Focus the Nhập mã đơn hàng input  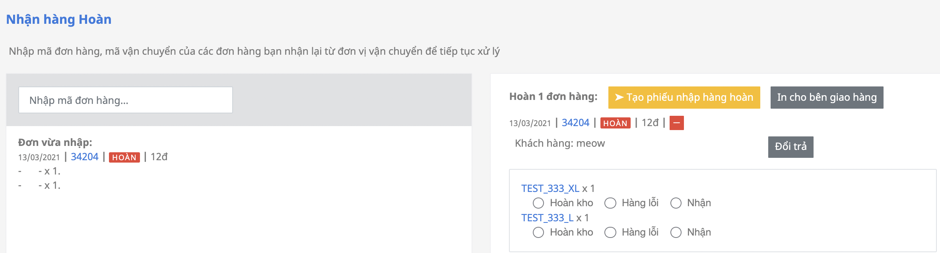(x=125, y=100)
